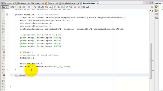
Task: Click on 'add(pbase);' in line 42
Action: click(27, 58)
